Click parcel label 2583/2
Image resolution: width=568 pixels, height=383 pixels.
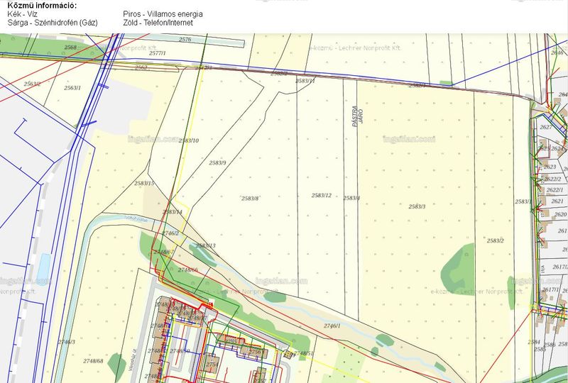pos(495,240)
